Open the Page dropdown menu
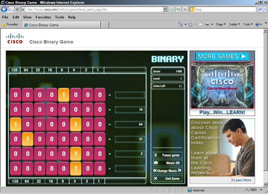The height and width of the screenshot is (194, 268). pyautogui.click(x=221, y=24)
